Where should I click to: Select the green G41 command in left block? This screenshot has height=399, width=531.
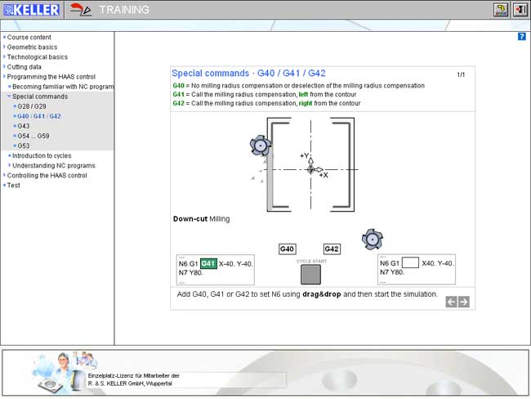coord(208,263)
